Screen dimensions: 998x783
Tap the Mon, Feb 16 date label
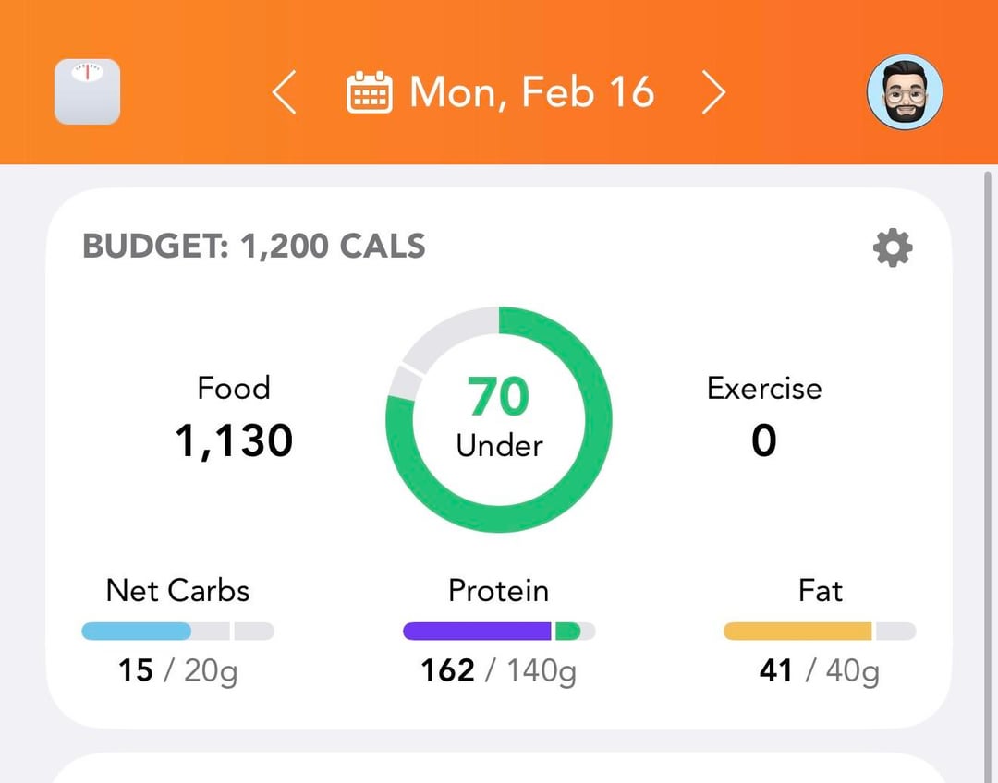[531, 92]
